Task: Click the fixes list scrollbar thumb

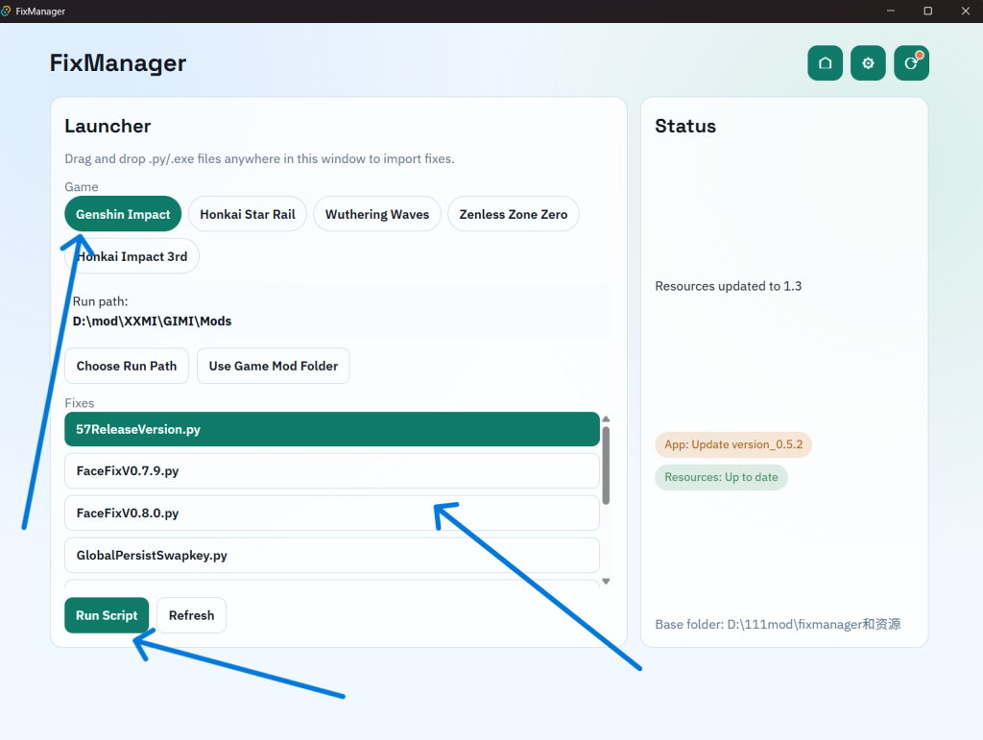Action: [606, 465]
